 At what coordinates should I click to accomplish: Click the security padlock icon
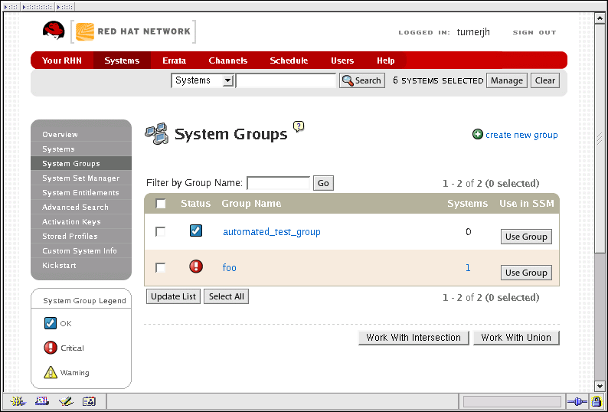(597, 401)
